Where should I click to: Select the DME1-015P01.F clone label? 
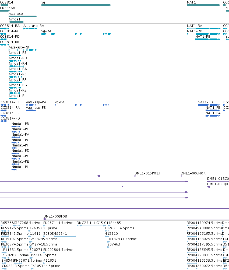[148, 173]
